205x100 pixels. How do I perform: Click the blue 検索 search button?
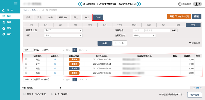click(x=105, y=43)
